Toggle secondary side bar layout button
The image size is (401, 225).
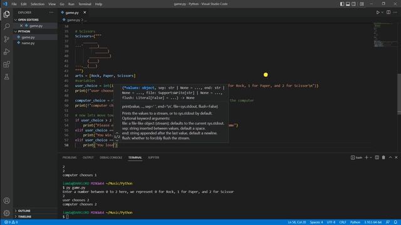[x=353, y=4]
